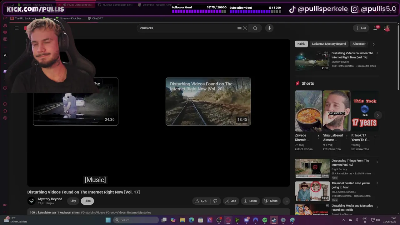Click the Tilaa subscribe button
400x225 pixels.
tap(87, 201)
